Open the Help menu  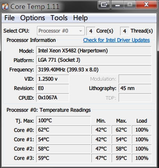pos(80,18)
